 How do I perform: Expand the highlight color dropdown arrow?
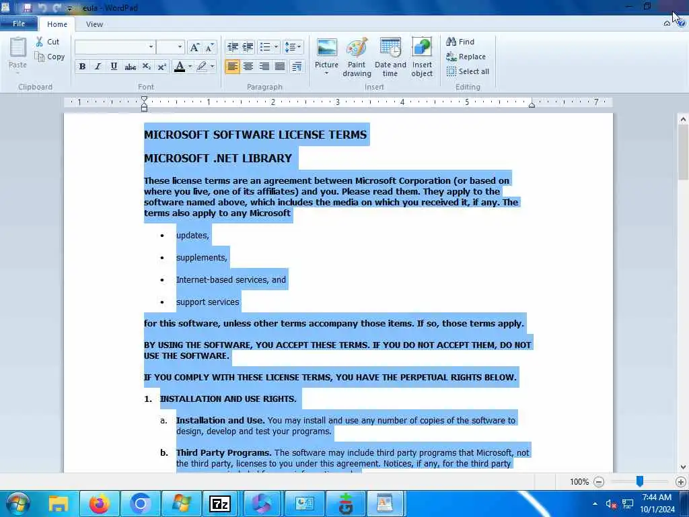(x=212, y=67)
